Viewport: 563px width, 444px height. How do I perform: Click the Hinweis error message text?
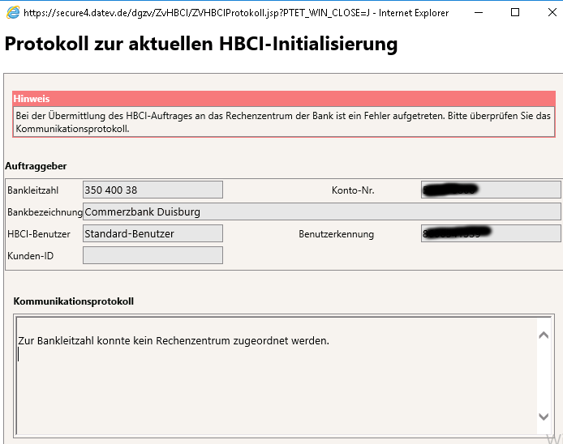[x=283, y=122]
